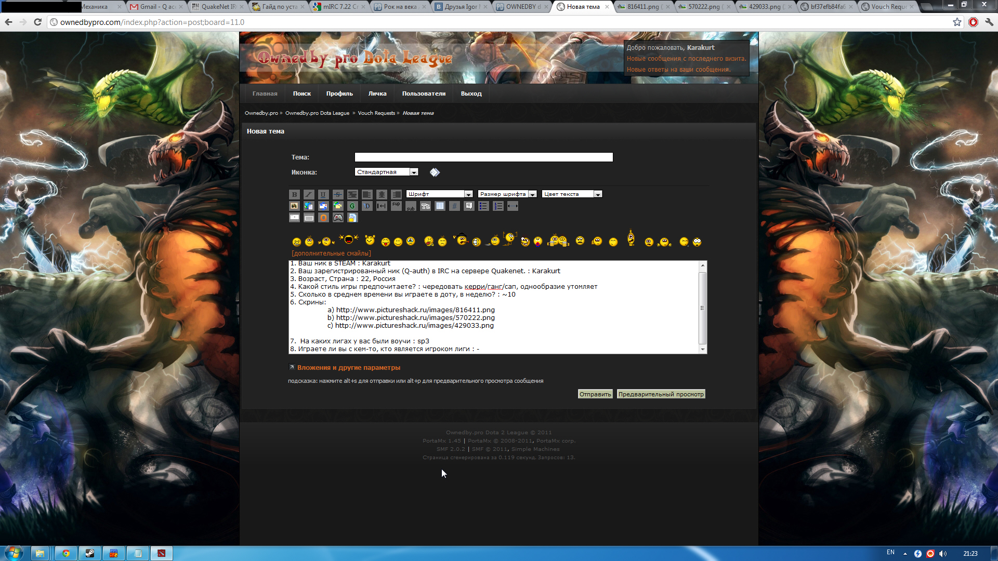Click the italic formatting icon
This screenshot has height=561, width=998.
click(309, 194)
